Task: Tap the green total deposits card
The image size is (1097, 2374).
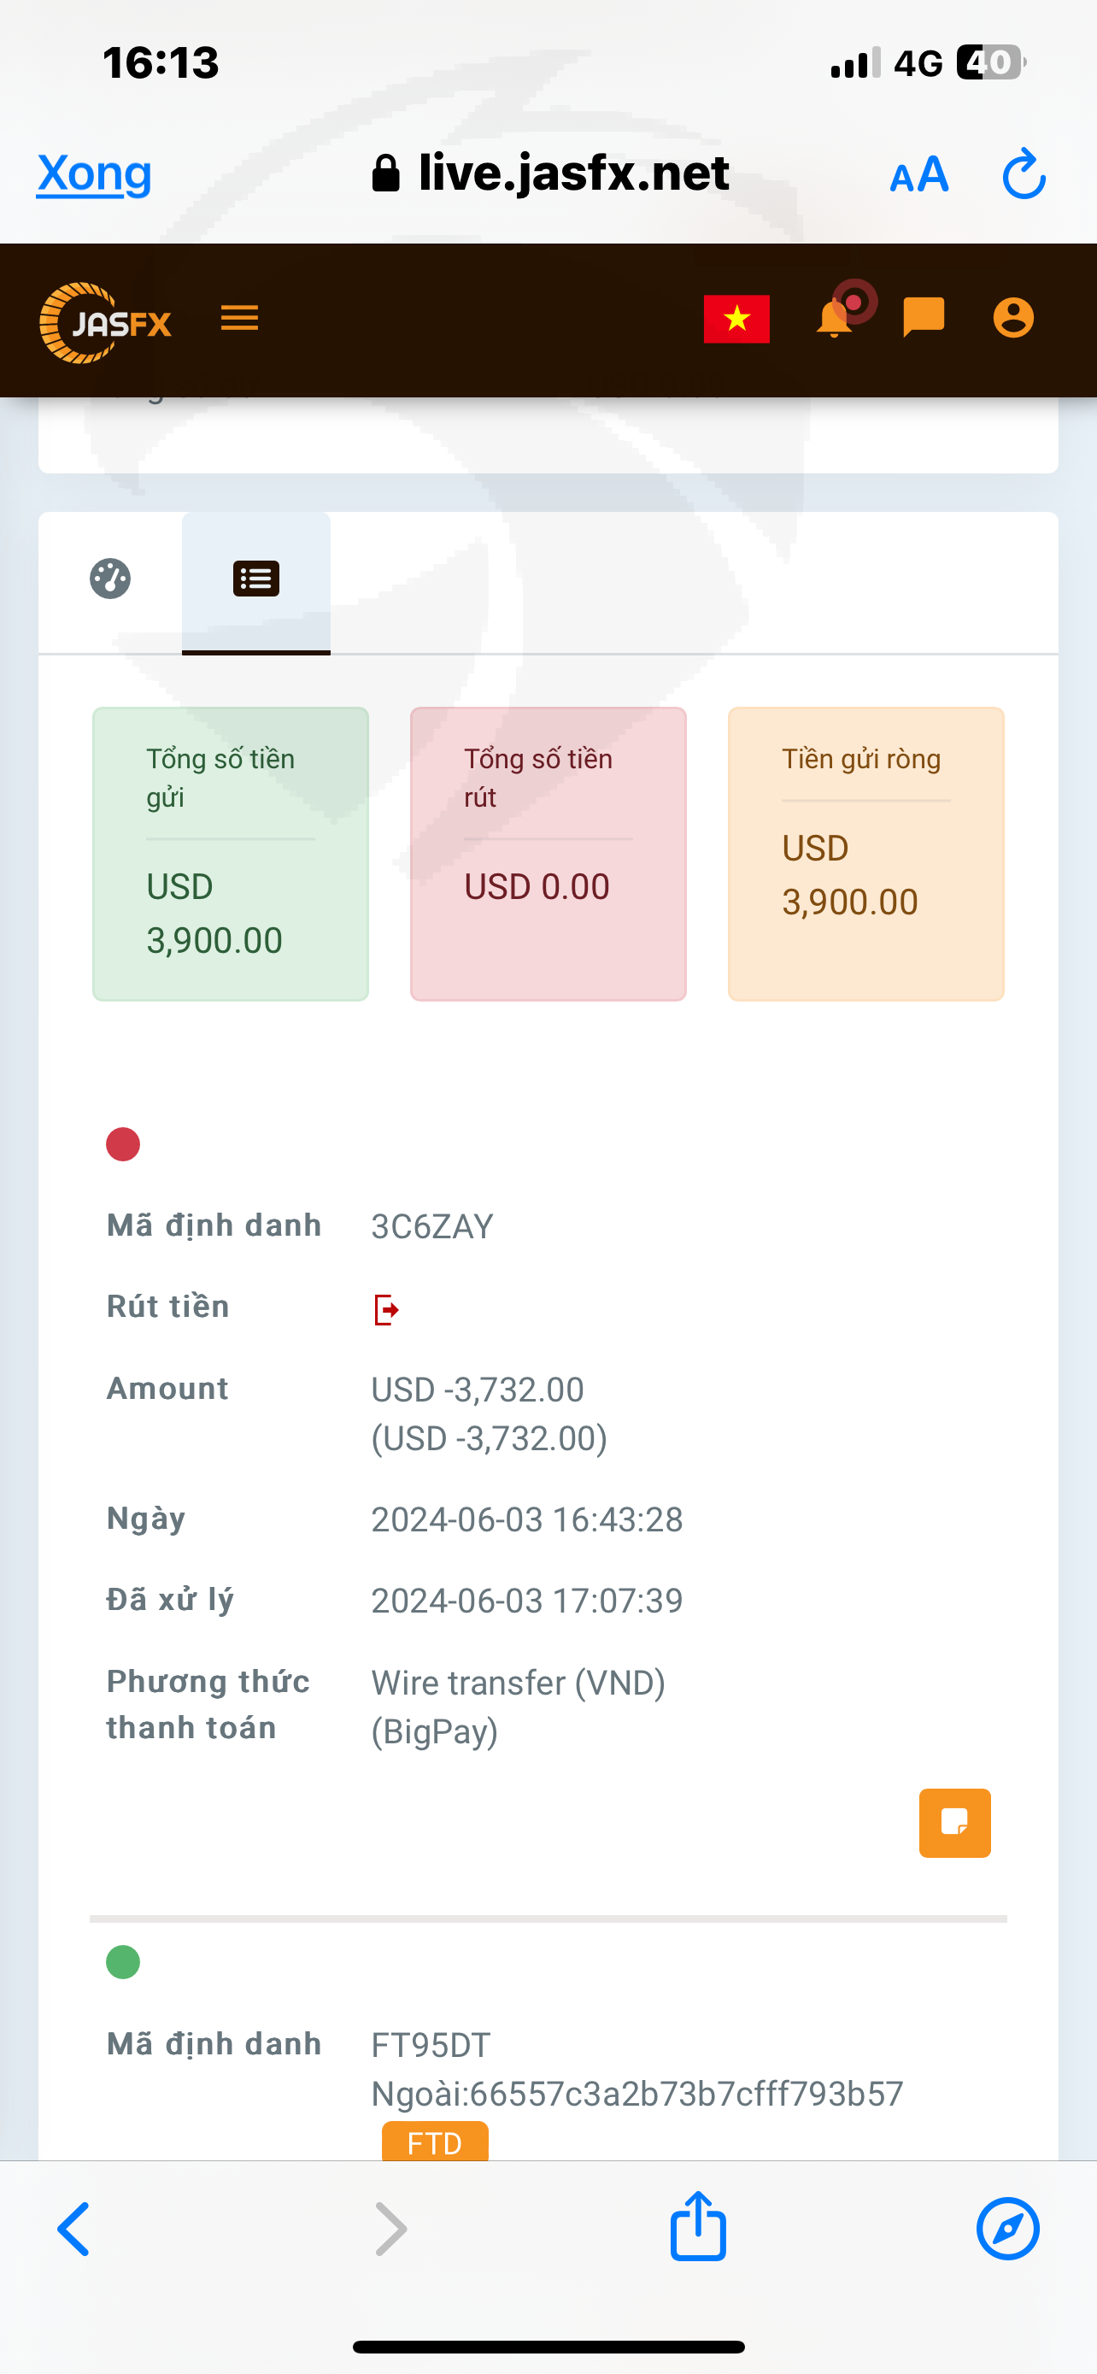Action: [x=231, y=854]
